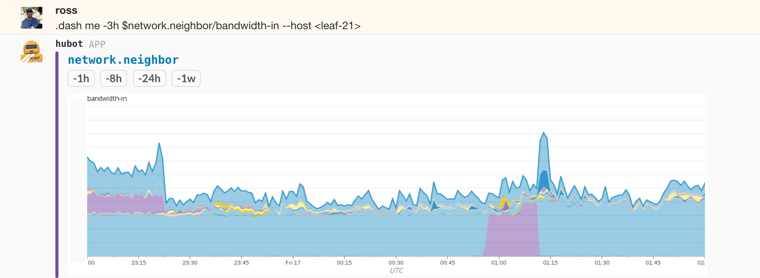Click the 00:30 time axis label

396,263
